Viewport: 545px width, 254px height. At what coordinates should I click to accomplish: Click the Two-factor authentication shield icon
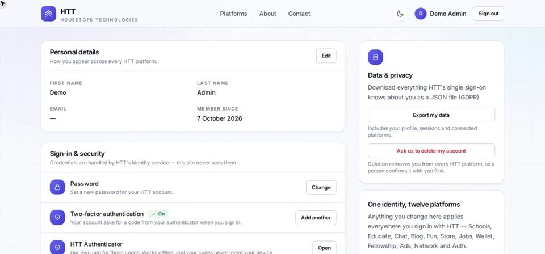pyautogui.click(x=57, y=217)
